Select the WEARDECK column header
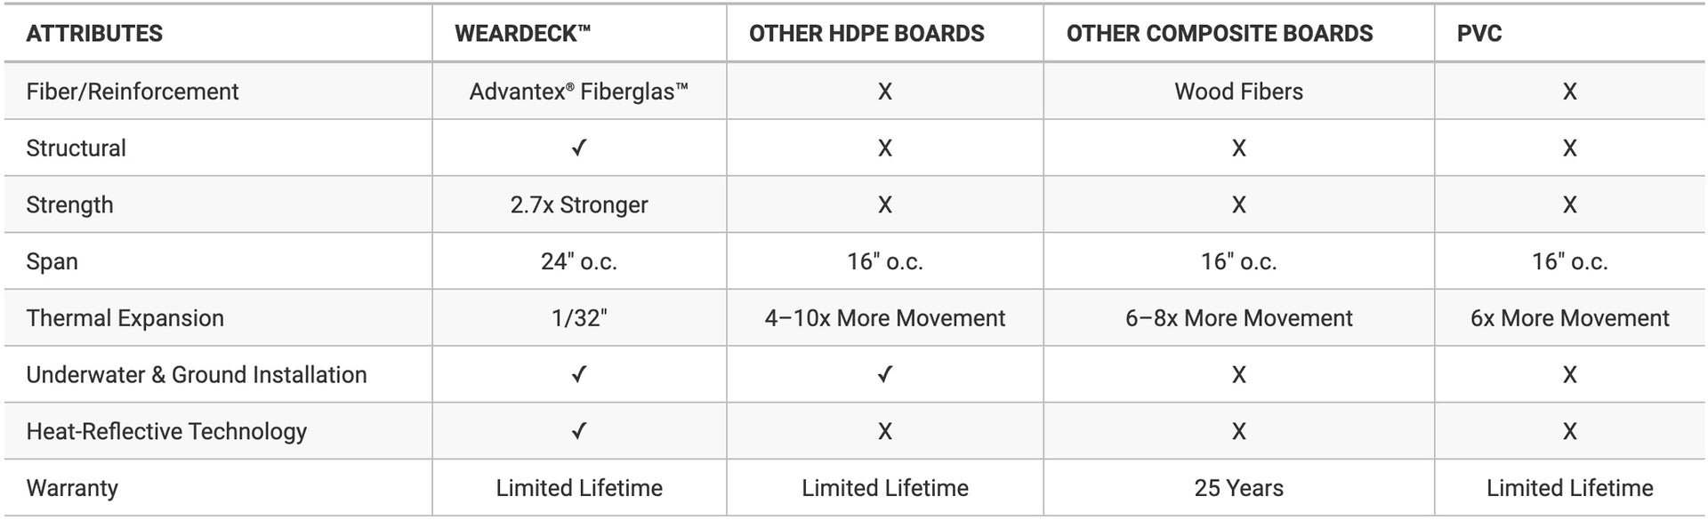Image resolution: width=1708 pixels, height=520 pixels. point(522,34)
